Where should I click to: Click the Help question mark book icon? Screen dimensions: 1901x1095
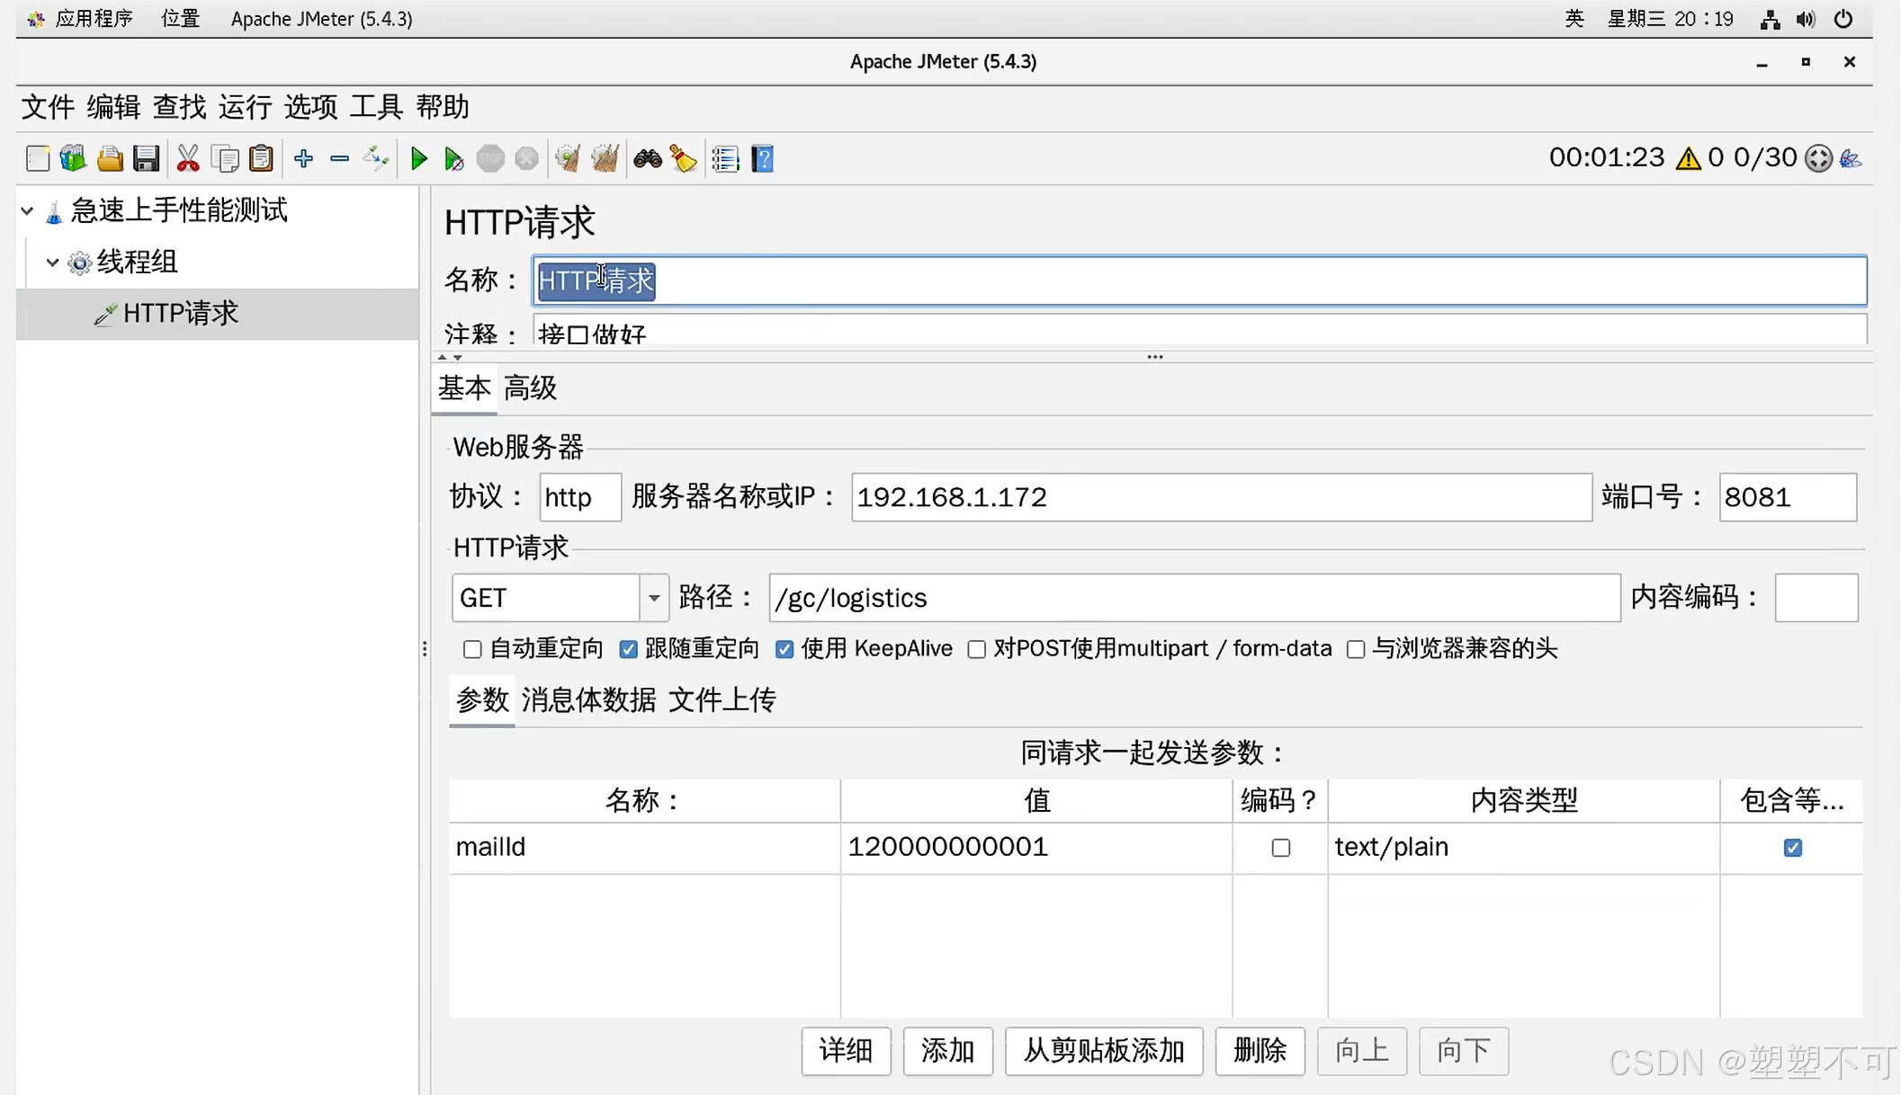click(x=762, y=159)
